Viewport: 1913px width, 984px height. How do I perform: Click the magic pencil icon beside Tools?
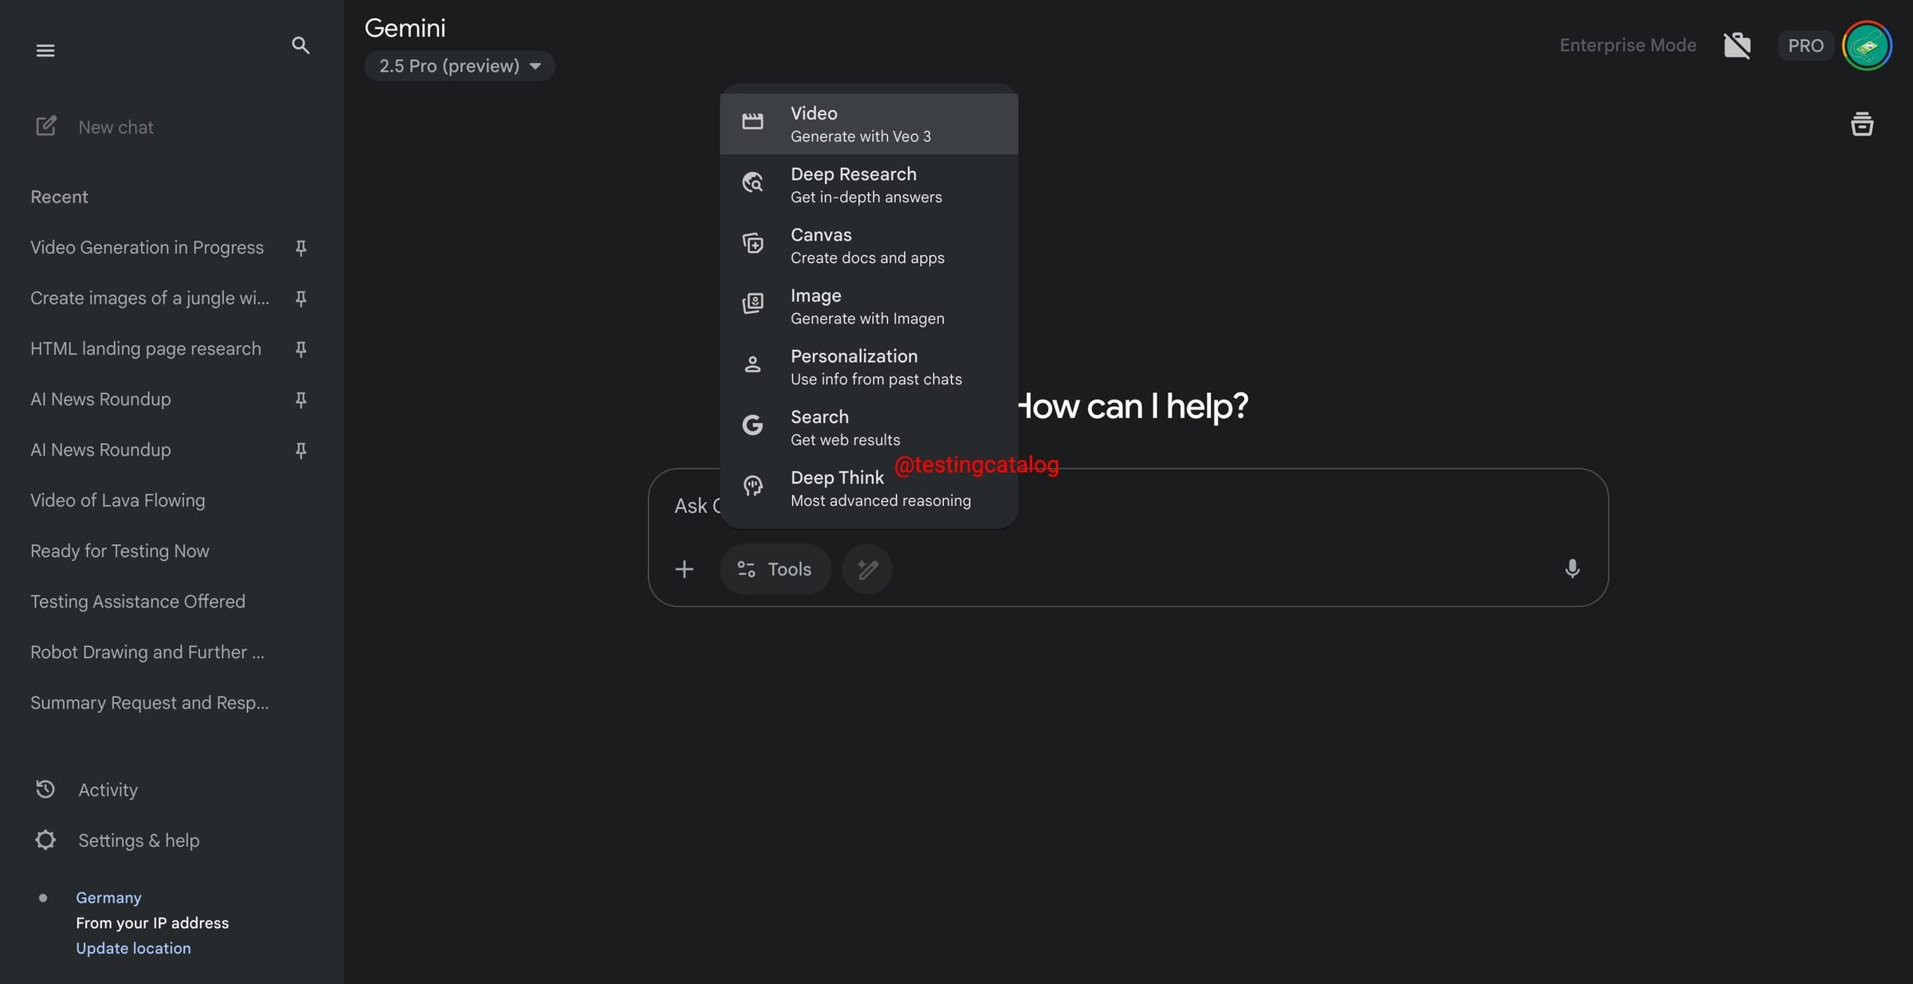point(867,569)
